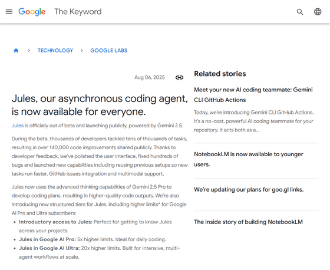Click the article date Aug 06, 2025
The image size is (330, 270).
(x=150, y=77)
